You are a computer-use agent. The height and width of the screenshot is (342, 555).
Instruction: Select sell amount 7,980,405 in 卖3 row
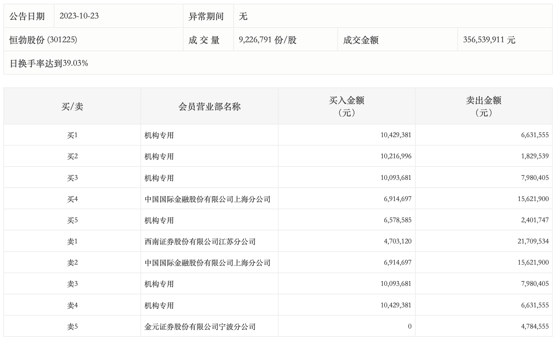[x=535, y=284]
